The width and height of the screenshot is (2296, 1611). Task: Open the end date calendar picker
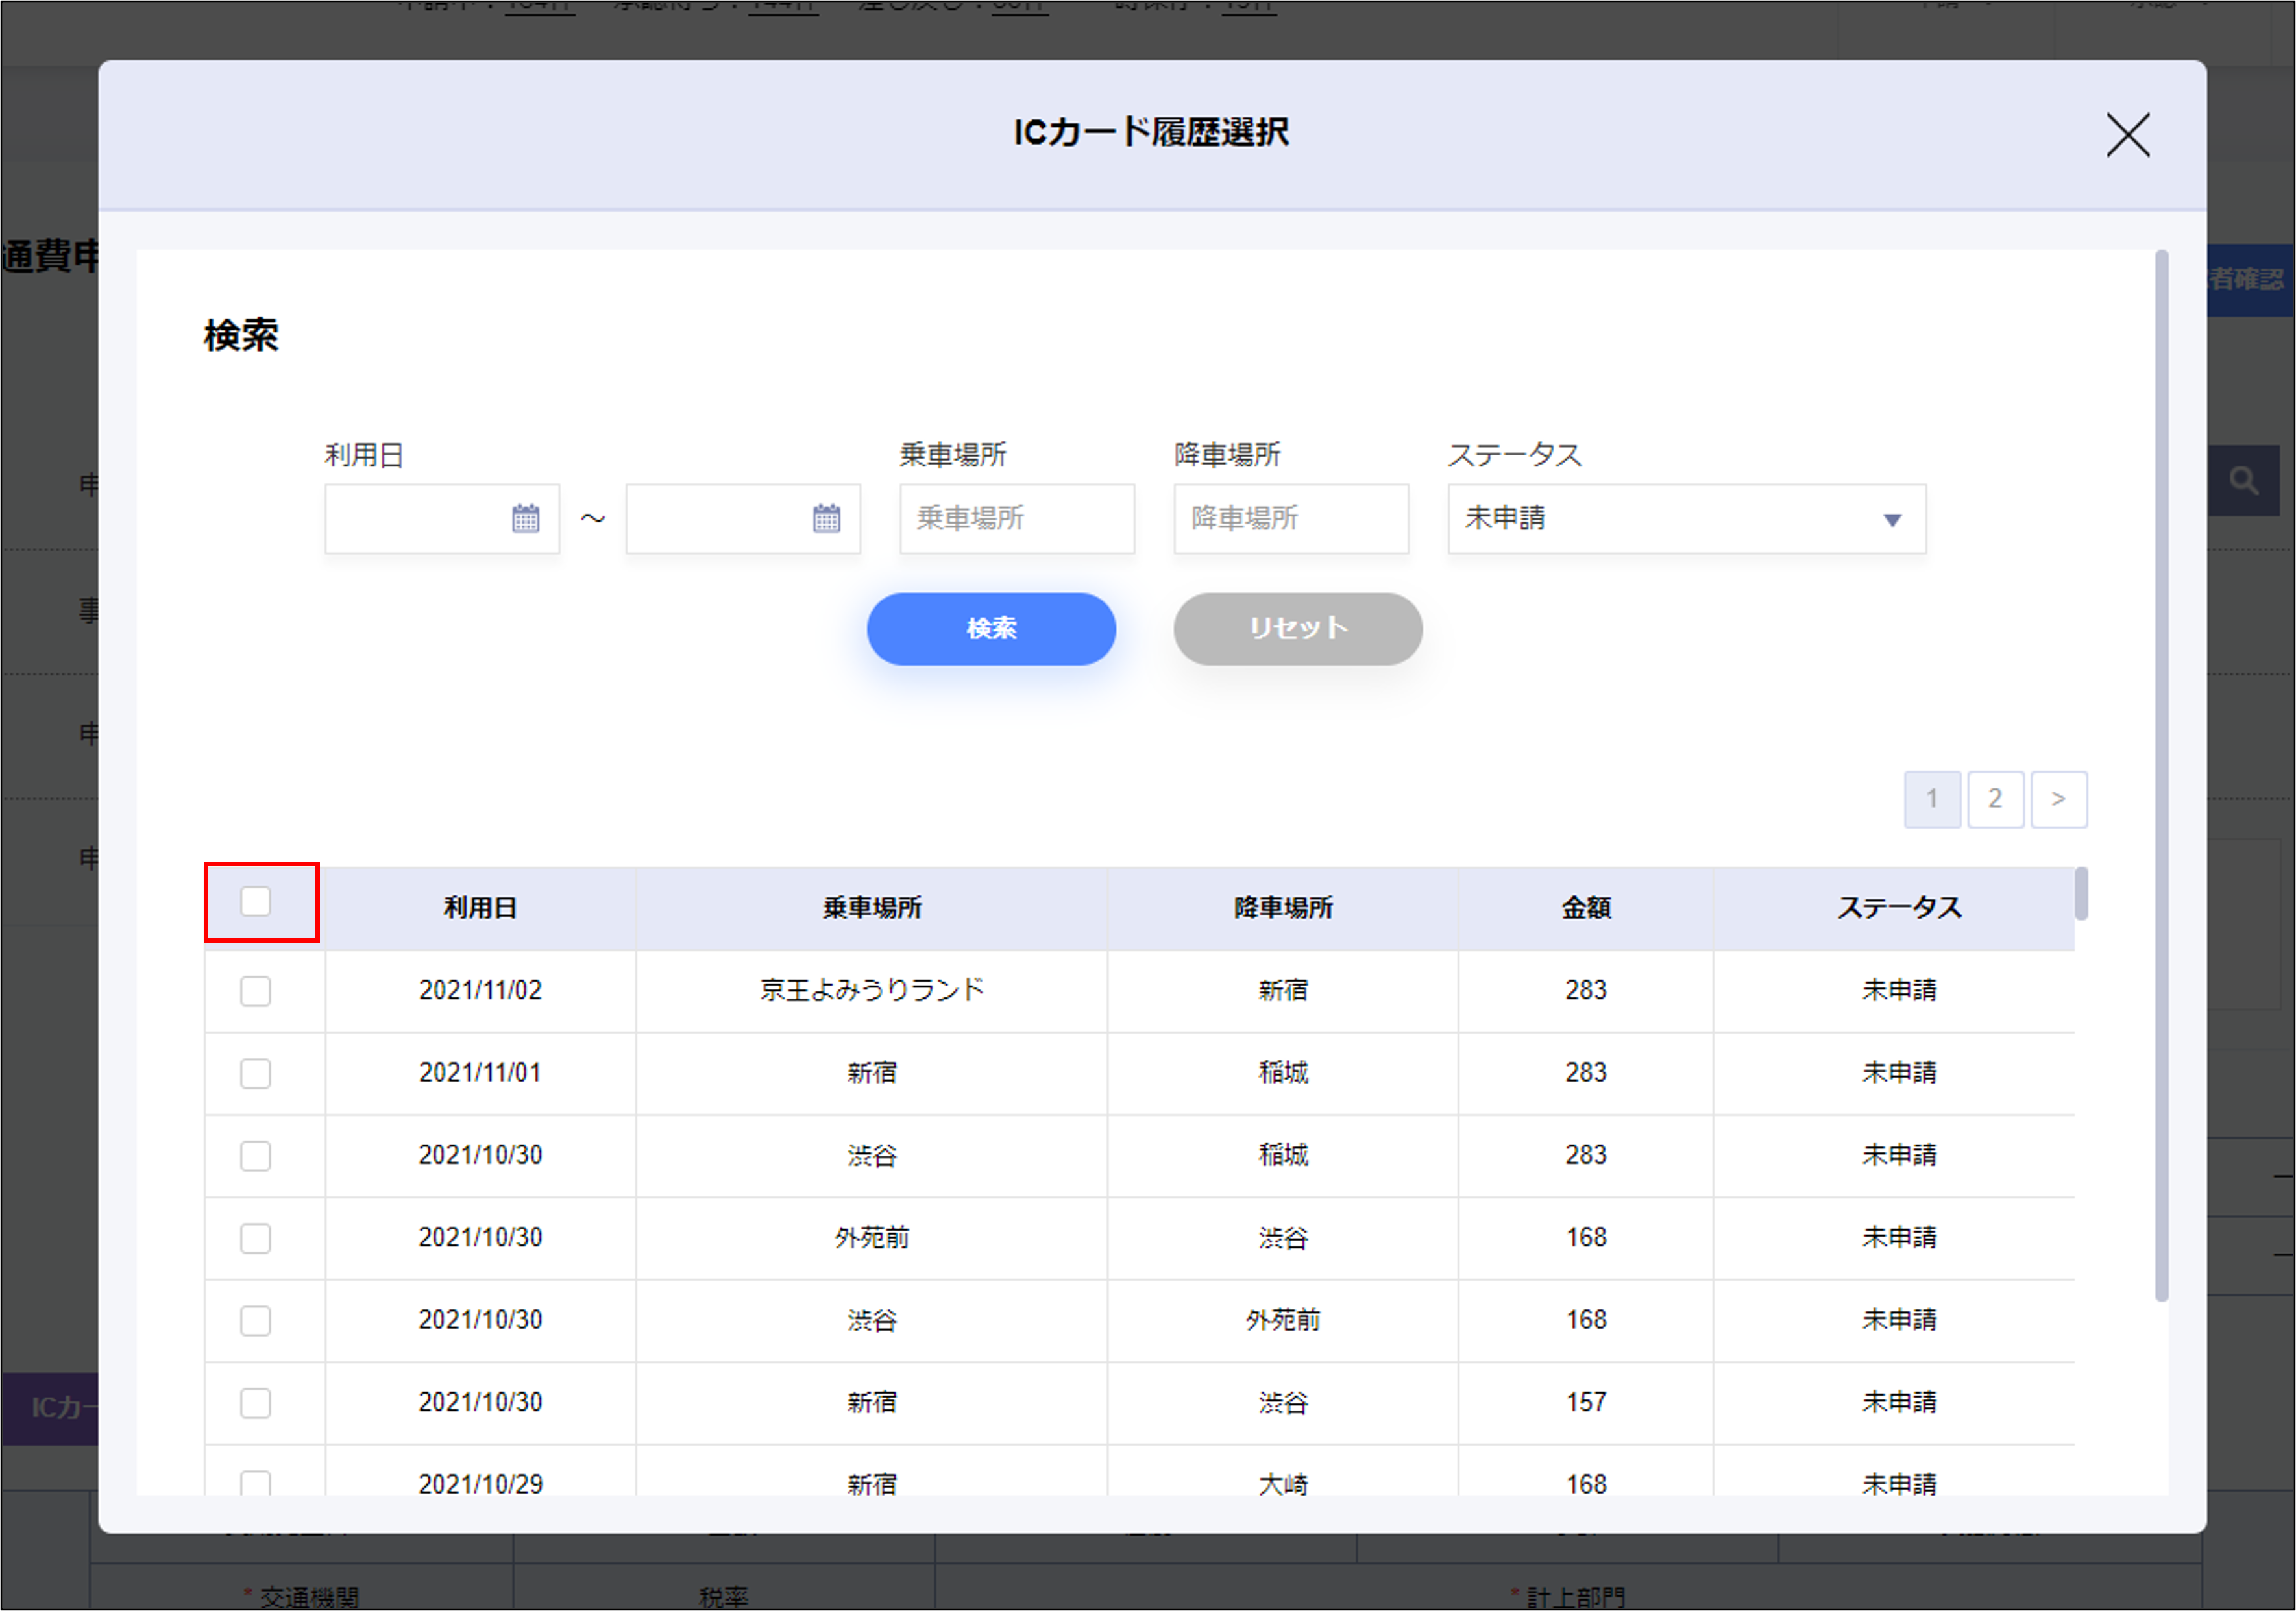click(826, 519)
